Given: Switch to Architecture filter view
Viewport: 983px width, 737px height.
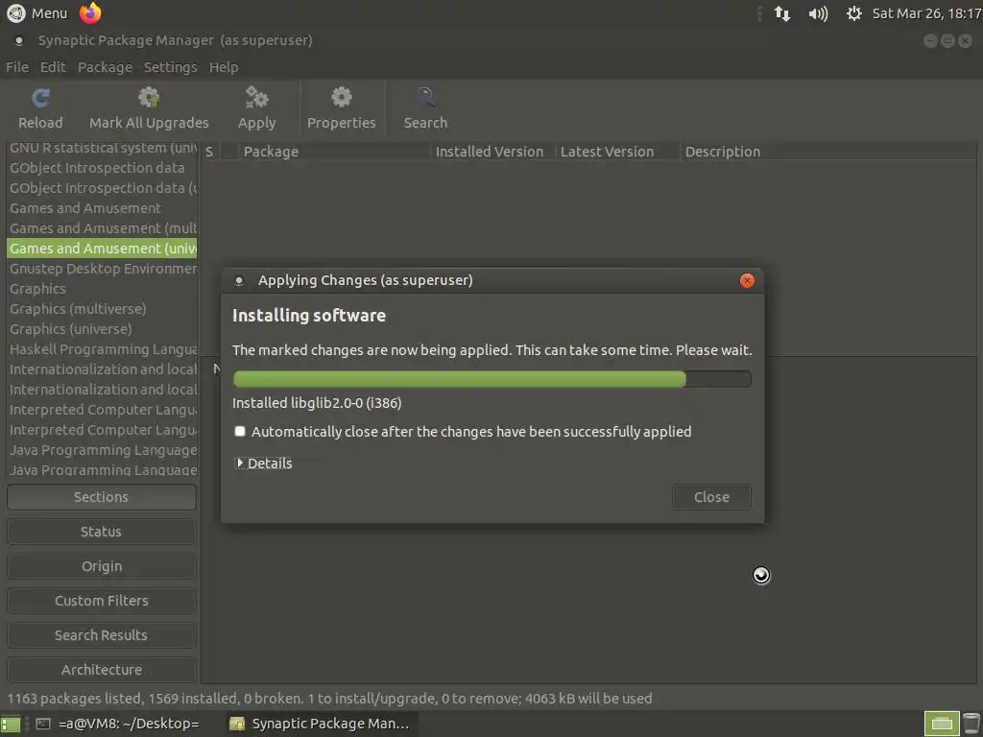Looking at the screenshot, I should coord(102,669).
